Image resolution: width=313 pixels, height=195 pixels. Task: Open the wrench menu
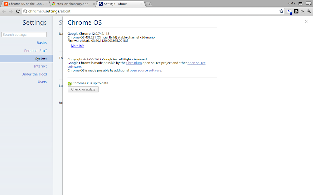click(x=309, y=11)
